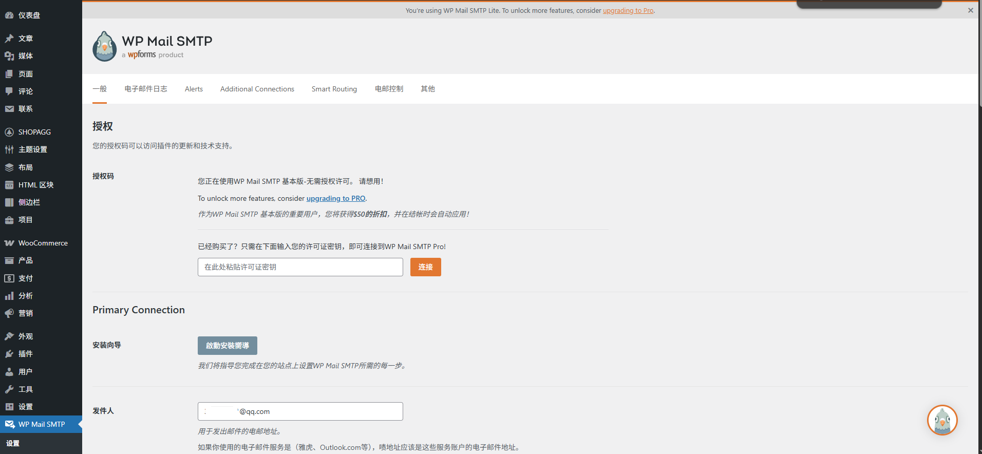Click the 评论 comments bubble icon
Image resolution: width=982 pixels, height=454 pixels.
pyautogui.click(x=9, y=91)
